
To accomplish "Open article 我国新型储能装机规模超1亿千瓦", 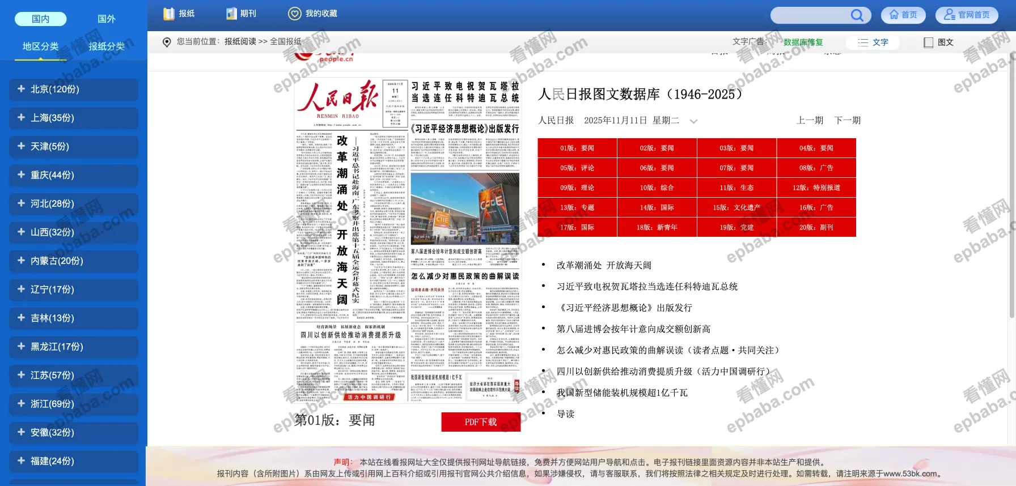I will click(x=622, y=393).
